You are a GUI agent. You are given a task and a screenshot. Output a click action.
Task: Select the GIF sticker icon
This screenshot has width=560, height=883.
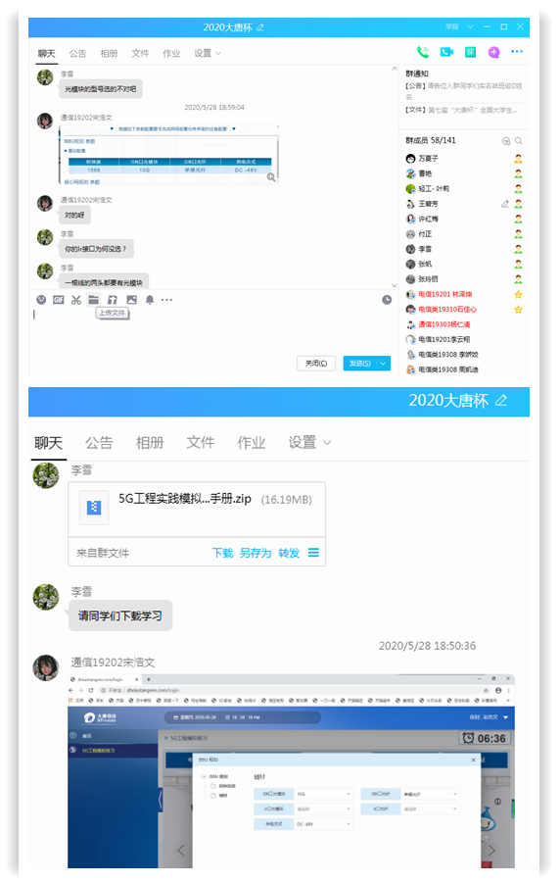(x=59, y=300)
